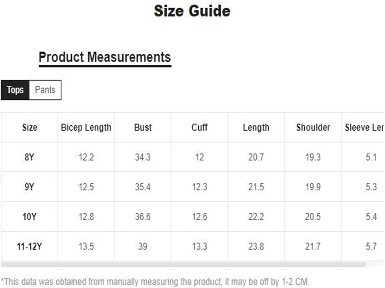Click the 23.8 length value for 11-12Y
This screenshot has width=385, height=288.
pos(256,246)
